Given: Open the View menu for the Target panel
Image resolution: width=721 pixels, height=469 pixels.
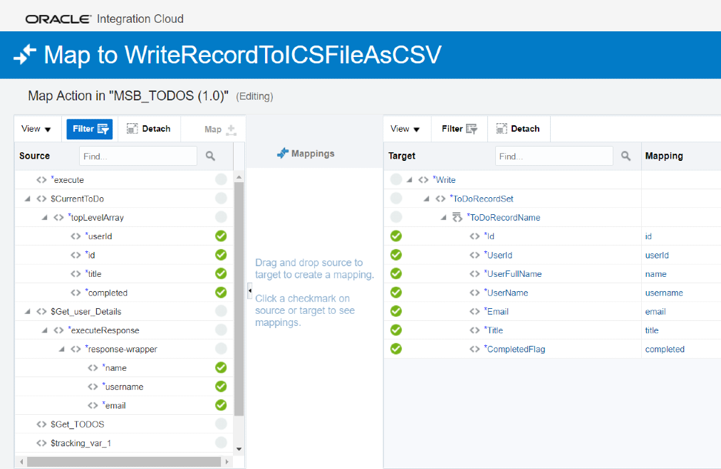Looking at the screenshot, I should [x=405, y=129].
